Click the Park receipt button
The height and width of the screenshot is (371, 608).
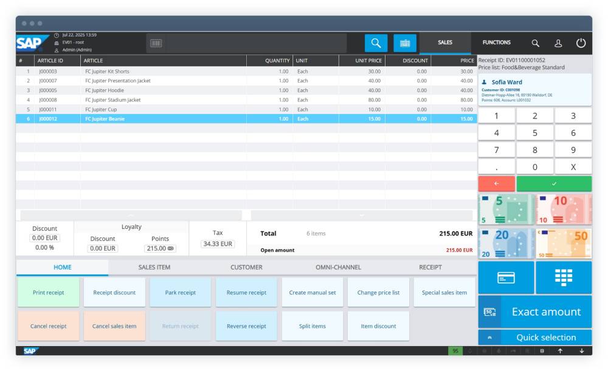coord(181,293)
